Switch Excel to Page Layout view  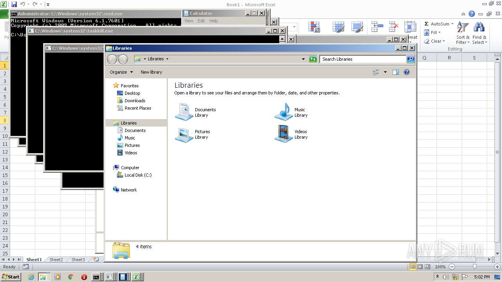[420, 267]
